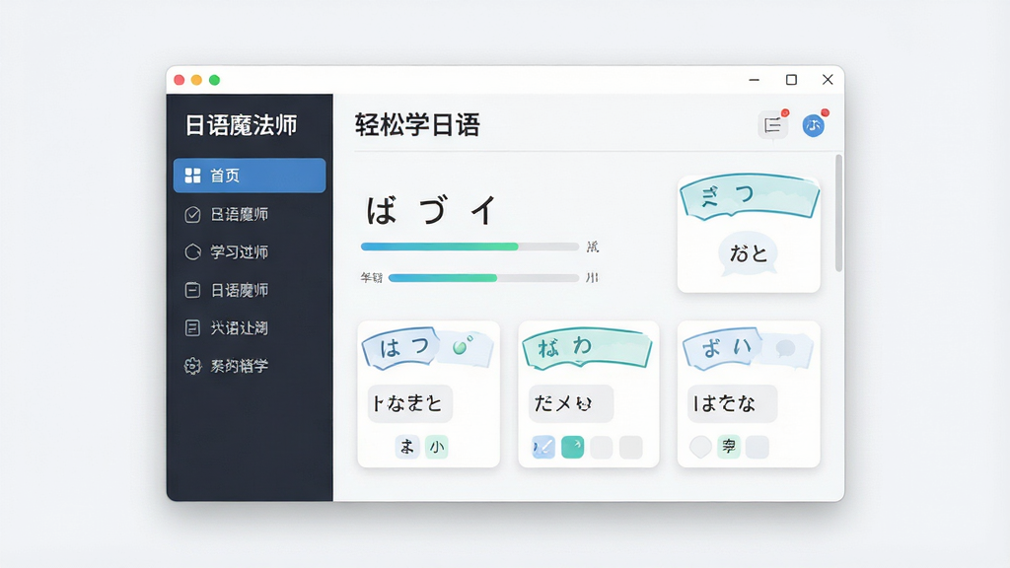This screenshot has height=568, width=1010.
Task: Click the checkmark circle sidebar icon
Action: pos(192,214)
